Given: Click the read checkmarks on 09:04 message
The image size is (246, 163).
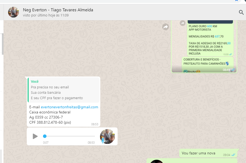Looking at the screenshot, I should tap(233, 155).
